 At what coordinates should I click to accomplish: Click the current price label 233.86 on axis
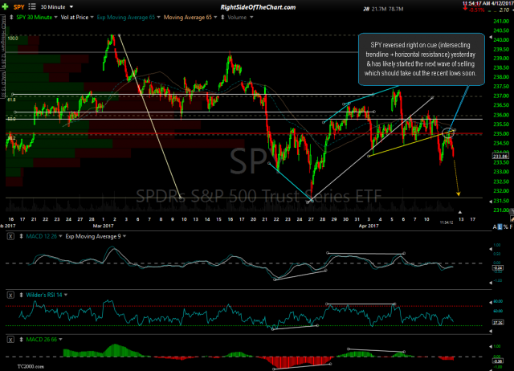click(500, 157)
